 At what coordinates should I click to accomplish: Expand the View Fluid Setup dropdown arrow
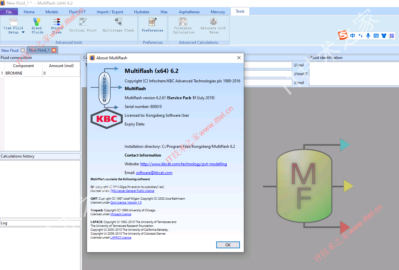tap(23, 32)
